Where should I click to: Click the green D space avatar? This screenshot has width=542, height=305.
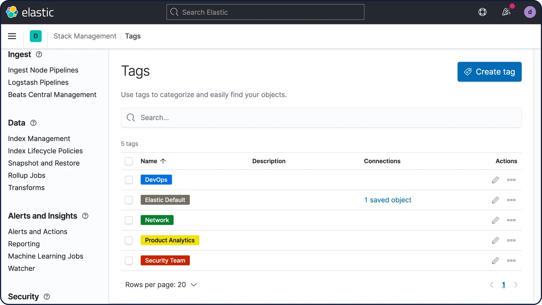36,36
